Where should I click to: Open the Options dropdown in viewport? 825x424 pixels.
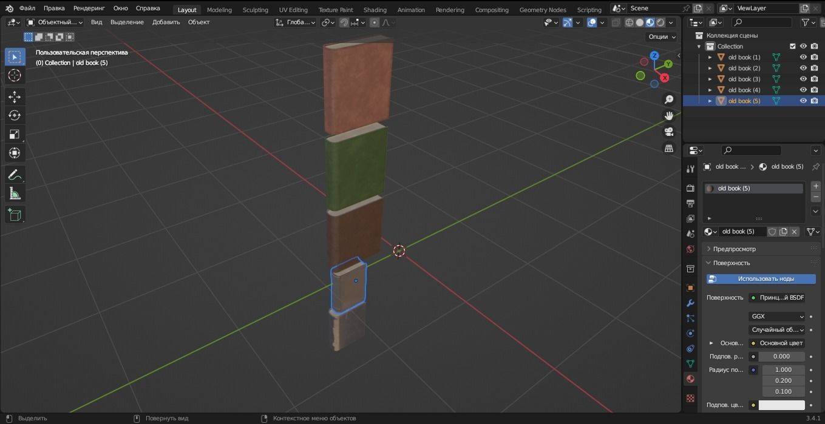pos(662,36)
